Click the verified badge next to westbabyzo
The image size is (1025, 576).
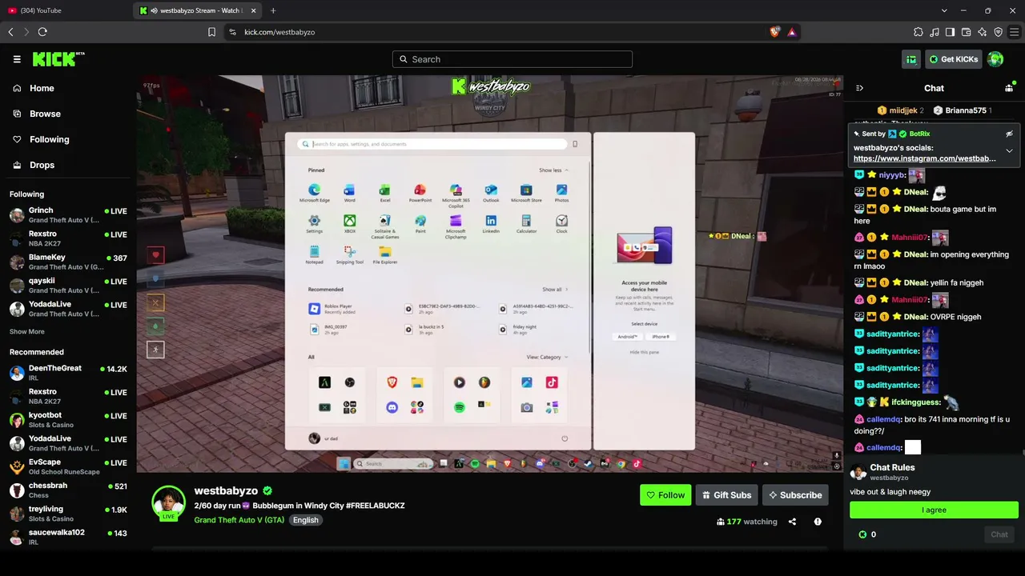(267, 490)
